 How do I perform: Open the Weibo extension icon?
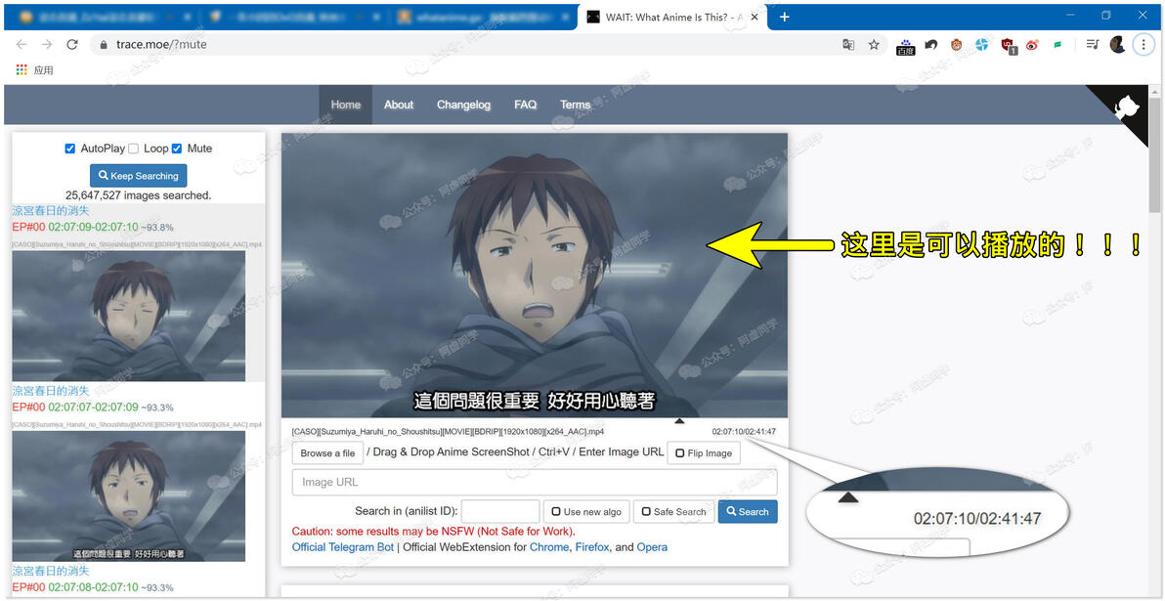click(1032, 45)
